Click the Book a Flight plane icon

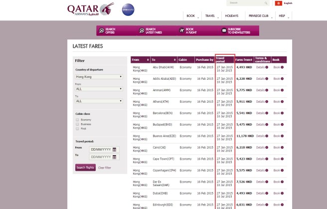coord(182,30)
